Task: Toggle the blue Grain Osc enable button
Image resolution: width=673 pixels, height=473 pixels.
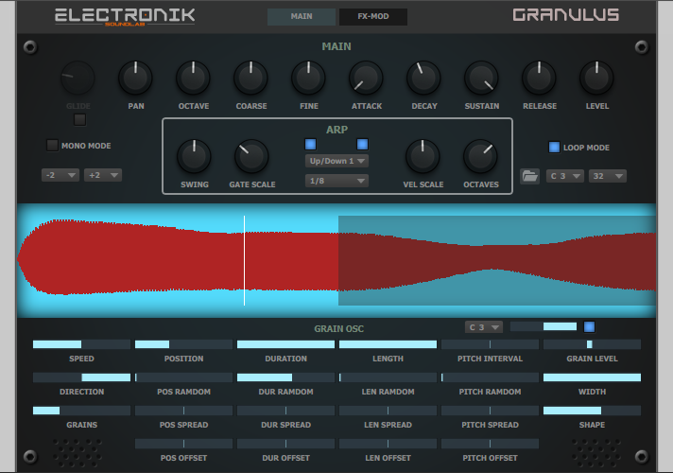Action: tap(589, 327)
